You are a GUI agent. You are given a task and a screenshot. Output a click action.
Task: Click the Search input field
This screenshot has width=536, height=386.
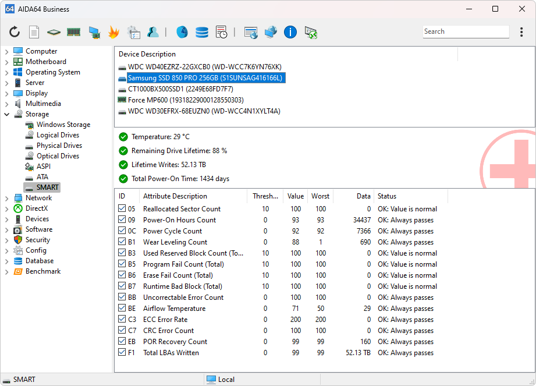(x=465, y=32)
